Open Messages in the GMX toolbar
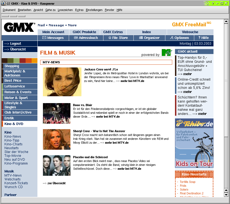The image size is (230, 204). click(x=53, y=38)
